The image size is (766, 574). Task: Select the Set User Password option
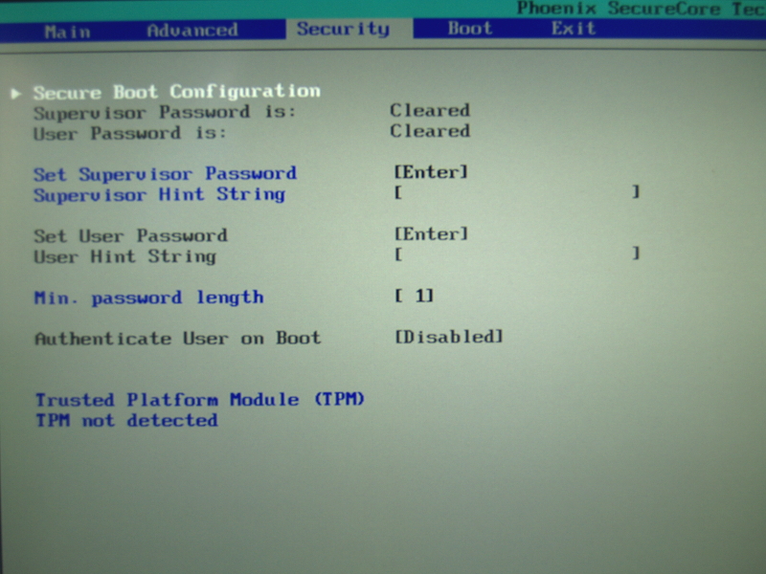point(130,235)
